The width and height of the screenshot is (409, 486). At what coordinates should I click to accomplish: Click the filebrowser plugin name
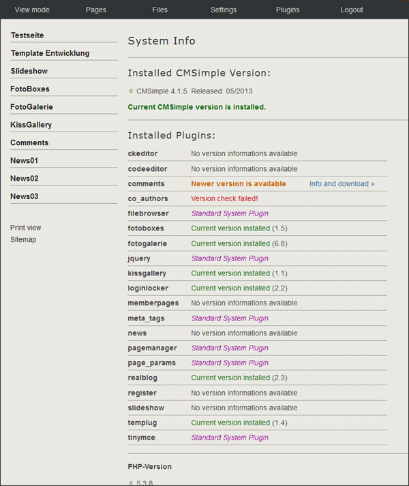(148, 213)
